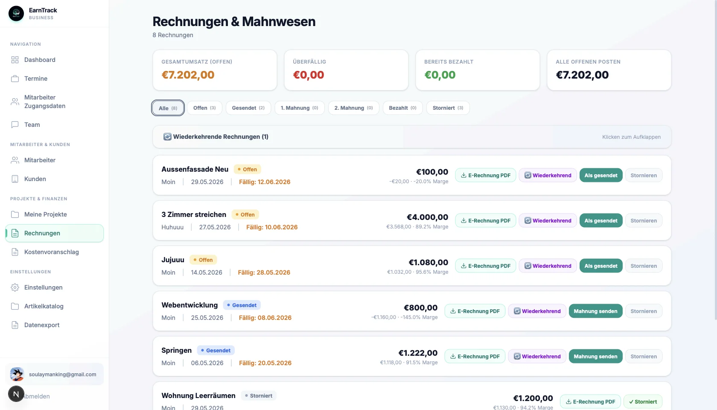
Task: Click the Einstellungen gear icon
Action: point(15,287)
